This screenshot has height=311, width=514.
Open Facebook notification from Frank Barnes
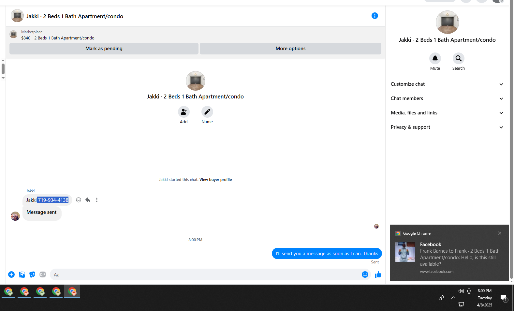click(449, 253)
